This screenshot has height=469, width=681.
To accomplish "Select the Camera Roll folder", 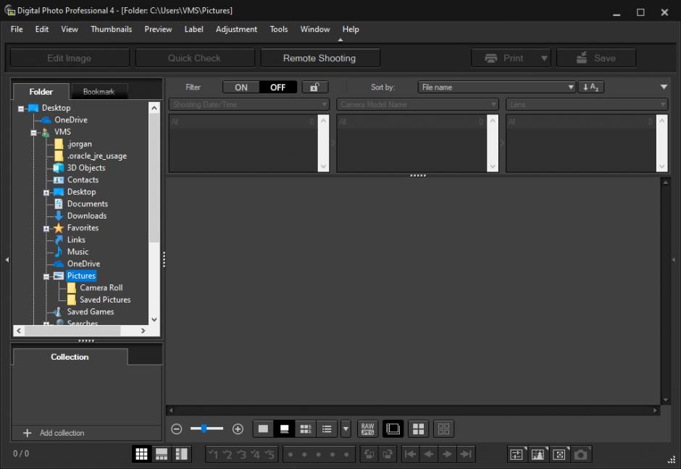I will pos(101,287).
